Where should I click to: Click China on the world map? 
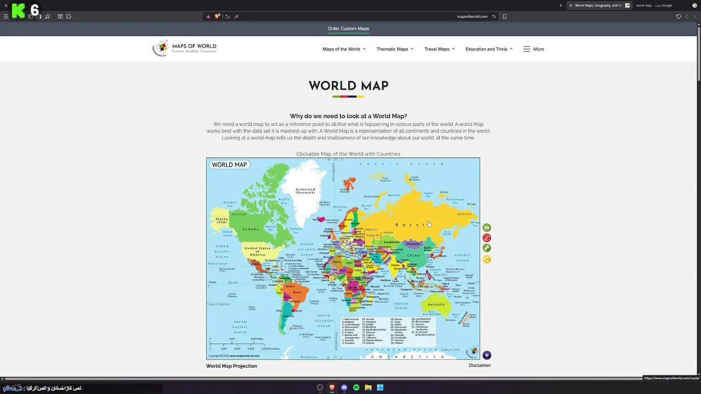pyautogui.click(x=413, y=256)
